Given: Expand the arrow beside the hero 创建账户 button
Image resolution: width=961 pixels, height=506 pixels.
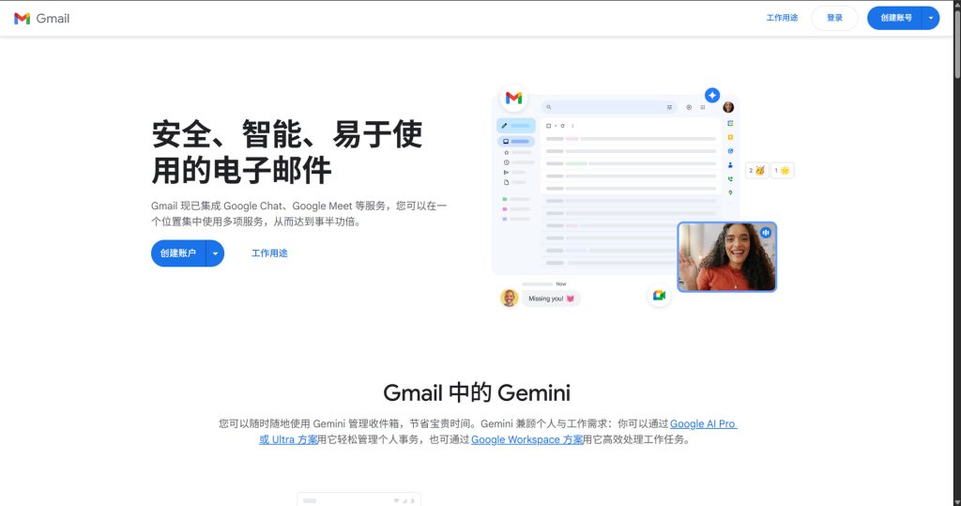Looking at the screenshot, I should pos(215,253).
